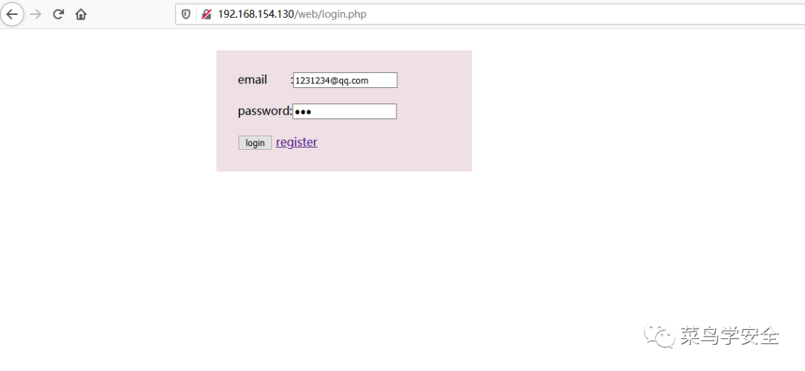
Task: Open the tracking protection shield icon
Action: pyautogui.click(x=186, y=14)
